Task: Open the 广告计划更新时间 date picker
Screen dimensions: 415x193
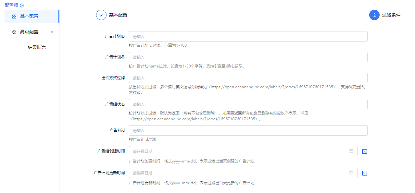Action: coord(237,173)
